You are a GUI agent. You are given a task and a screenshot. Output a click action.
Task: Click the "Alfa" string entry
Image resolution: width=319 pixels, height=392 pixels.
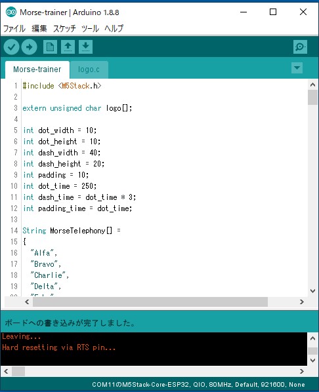point(44,253)
